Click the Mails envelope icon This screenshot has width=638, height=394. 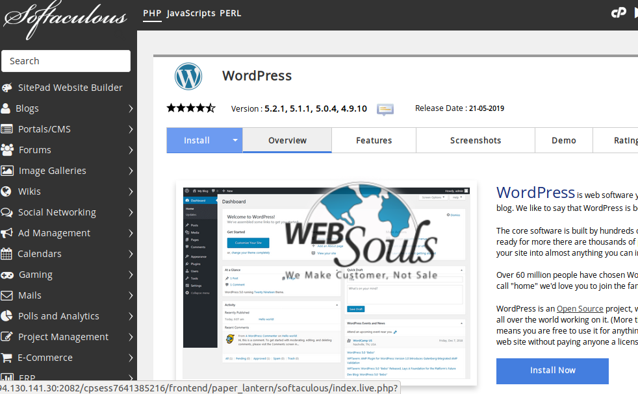(6, 295)
